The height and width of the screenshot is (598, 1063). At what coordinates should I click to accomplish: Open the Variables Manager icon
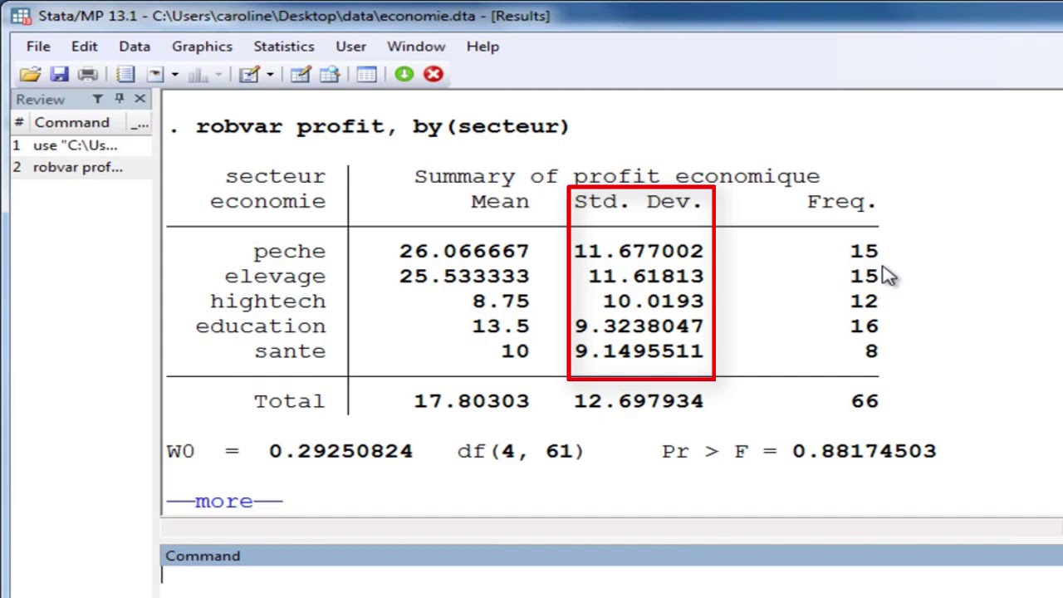point(366,74)
